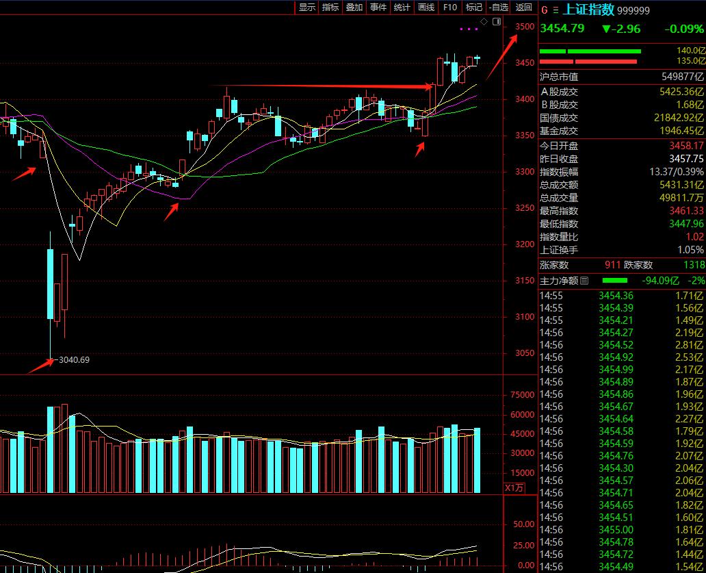The height and width of the screenshot is (573, 706).
Task: Click the diamond icon above chart
Action: pos(484,22)
